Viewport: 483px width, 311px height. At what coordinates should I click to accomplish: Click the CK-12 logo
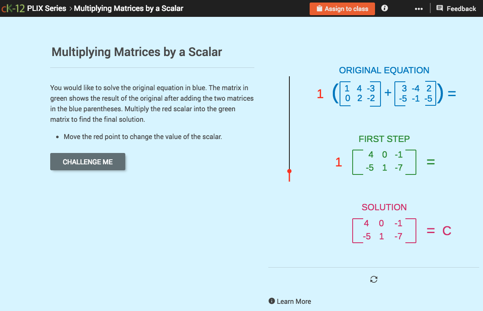14,8
